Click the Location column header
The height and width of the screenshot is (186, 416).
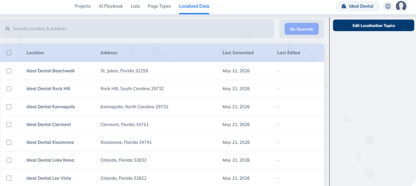click(x=35, y=53)
